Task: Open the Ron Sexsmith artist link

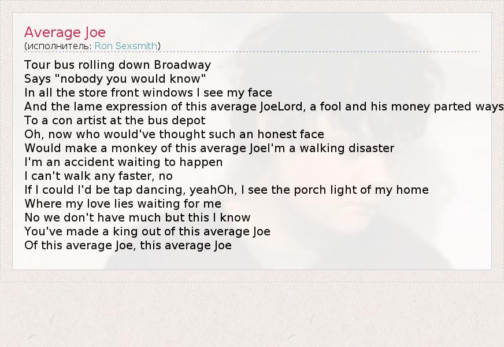Action: (x=126, y=46)
